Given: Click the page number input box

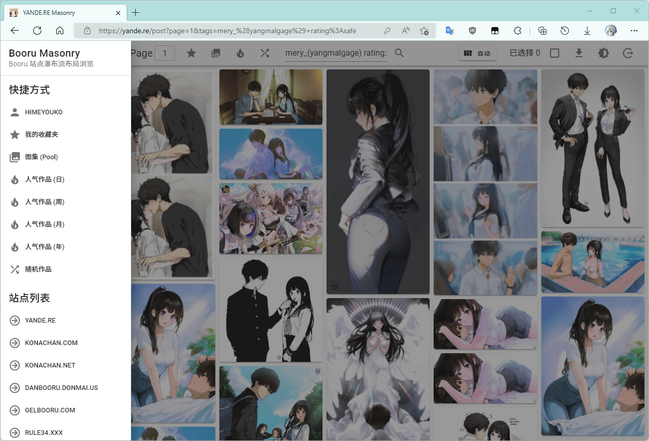Looking at the screenshot, I should tap(165, 53).
